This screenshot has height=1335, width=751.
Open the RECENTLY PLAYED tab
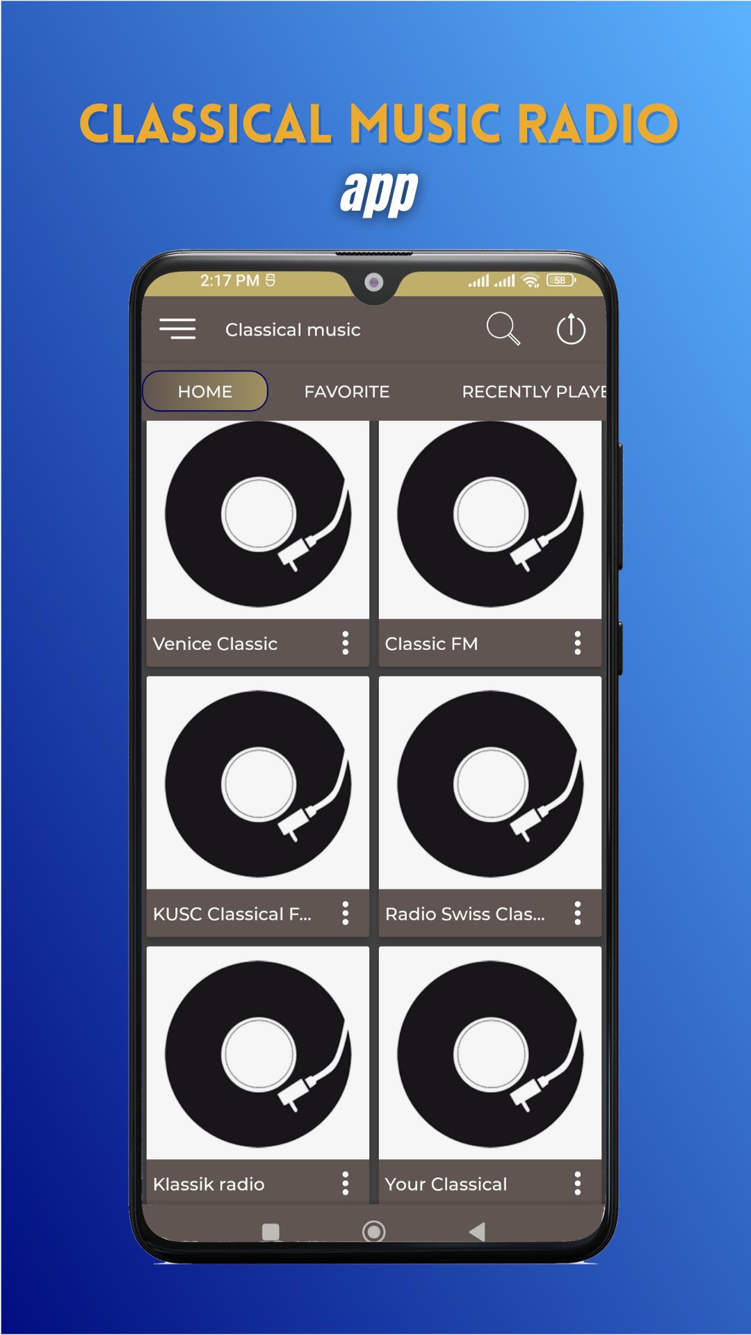534,392
